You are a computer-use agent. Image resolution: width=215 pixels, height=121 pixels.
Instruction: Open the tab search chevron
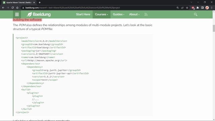pyautogui.click(x=191, y=2)
